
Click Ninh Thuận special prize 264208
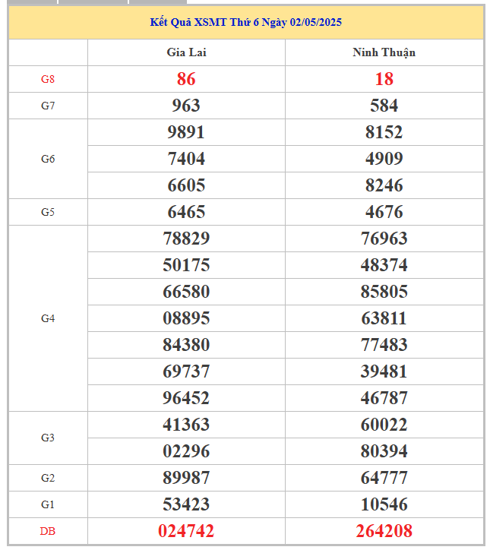coord(384,531)
